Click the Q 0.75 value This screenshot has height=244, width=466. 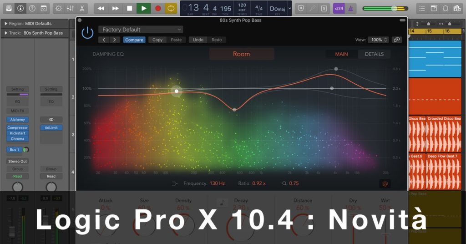point(294,183)
